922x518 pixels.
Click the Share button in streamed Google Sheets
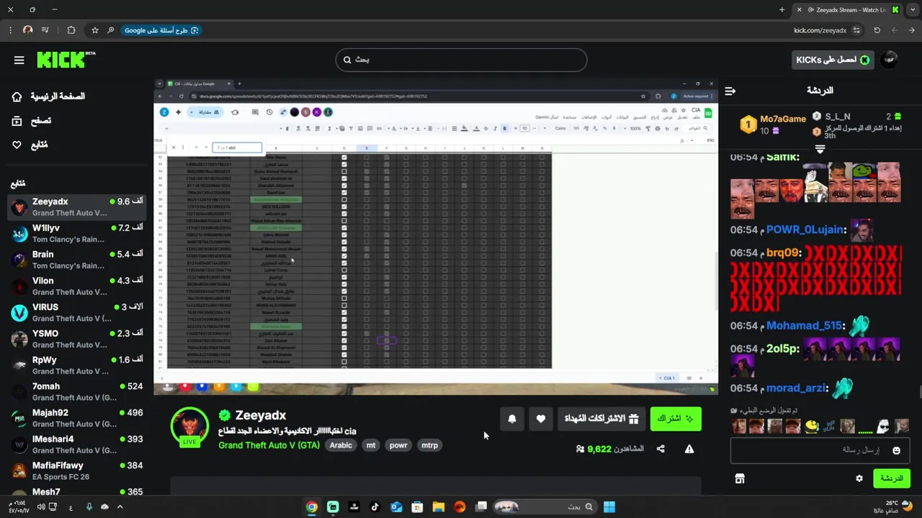[205, 112]
